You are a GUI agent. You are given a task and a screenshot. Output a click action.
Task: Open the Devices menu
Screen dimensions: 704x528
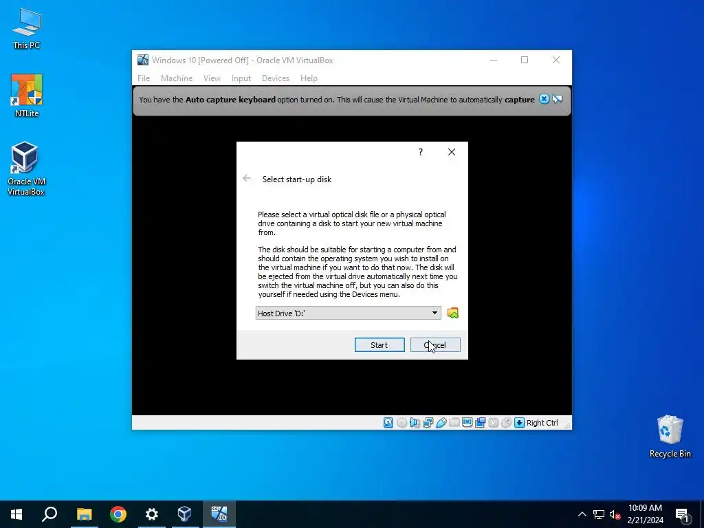click(x=275, y=78)
